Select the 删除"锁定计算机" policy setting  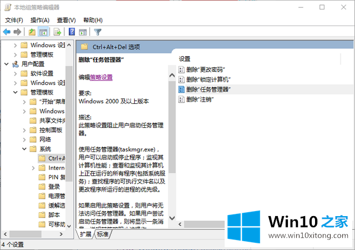click(207, 79)
